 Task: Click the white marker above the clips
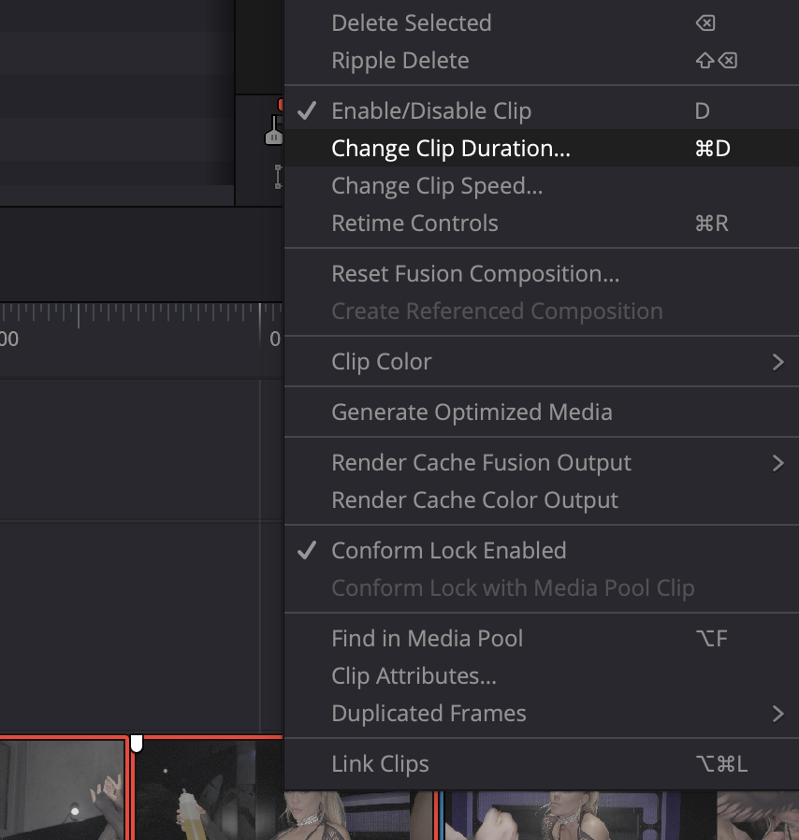coord(137,744)
